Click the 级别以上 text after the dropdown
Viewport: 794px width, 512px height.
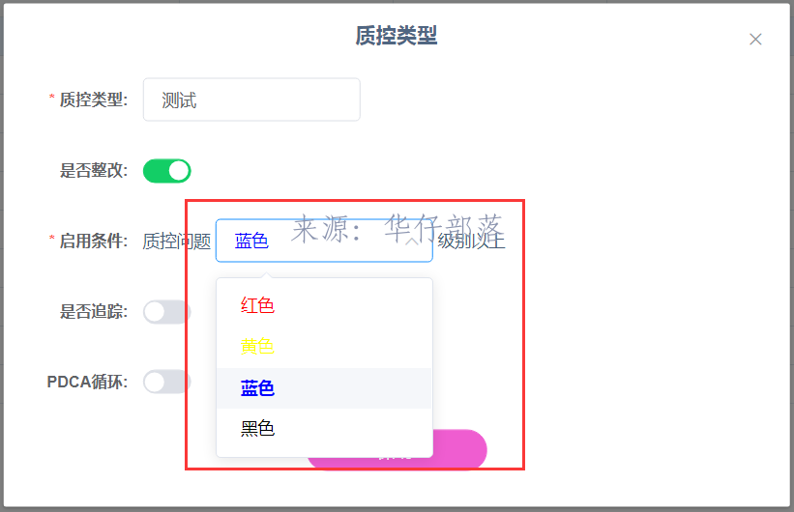coord(471,241)
